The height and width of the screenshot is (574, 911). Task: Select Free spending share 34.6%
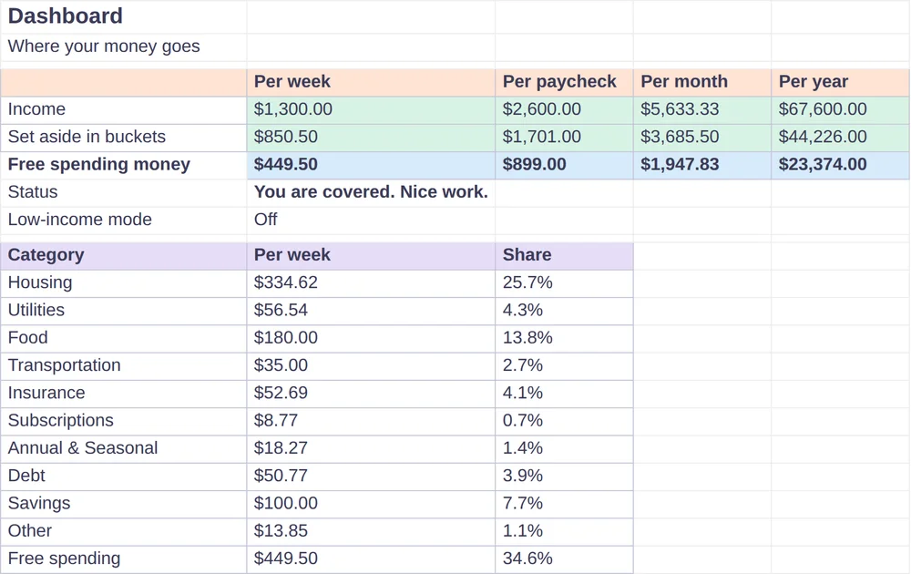(564, 559)
